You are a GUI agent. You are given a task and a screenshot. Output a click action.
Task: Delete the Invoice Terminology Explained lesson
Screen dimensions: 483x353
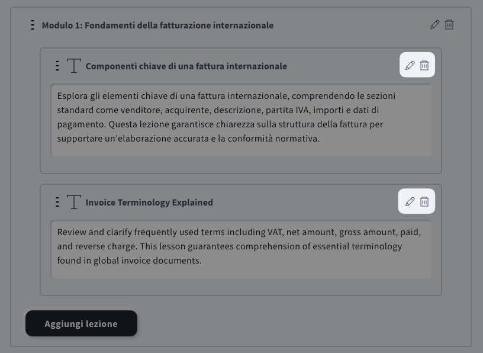click(x=424, y=201)
